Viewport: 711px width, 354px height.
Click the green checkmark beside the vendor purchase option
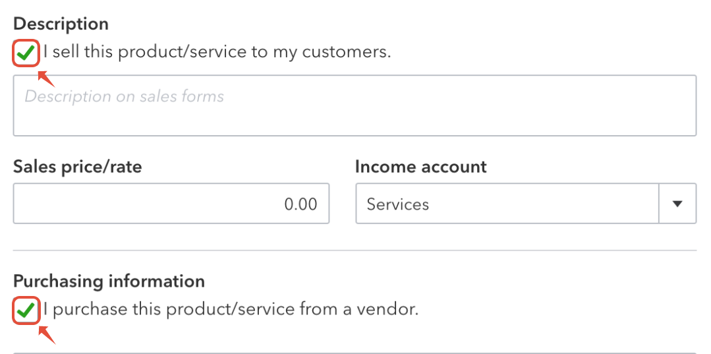click(x=26, y=310)
